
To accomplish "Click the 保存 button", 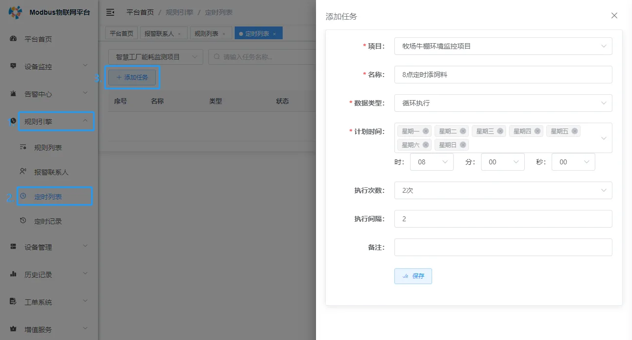I will (413, 276).
